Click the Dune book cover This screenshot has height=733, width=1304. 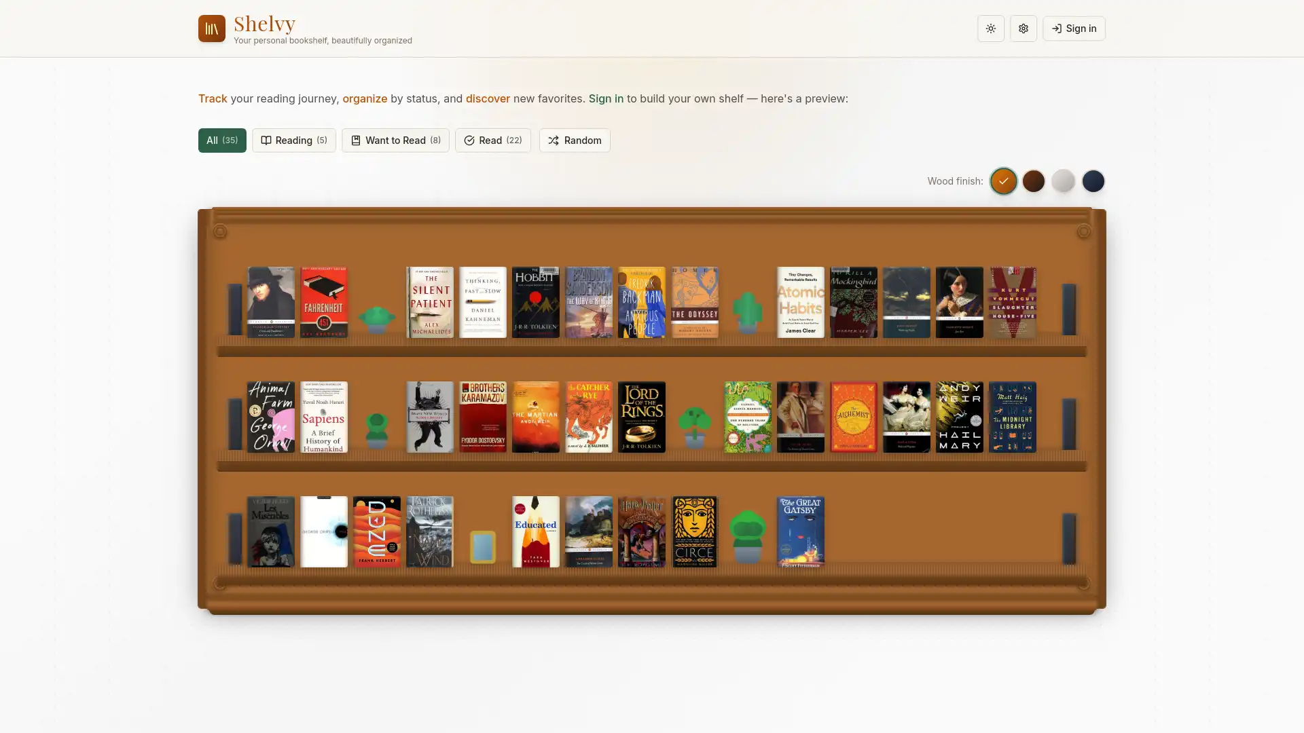click(376, 531)
